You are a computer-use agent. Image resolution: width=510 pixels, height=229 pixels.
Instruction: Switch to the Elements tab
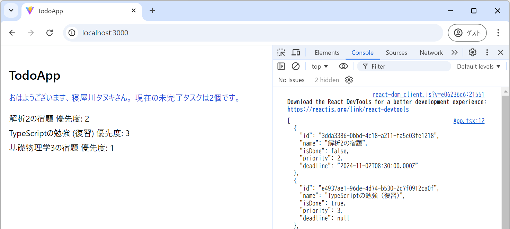pos(327,53)
